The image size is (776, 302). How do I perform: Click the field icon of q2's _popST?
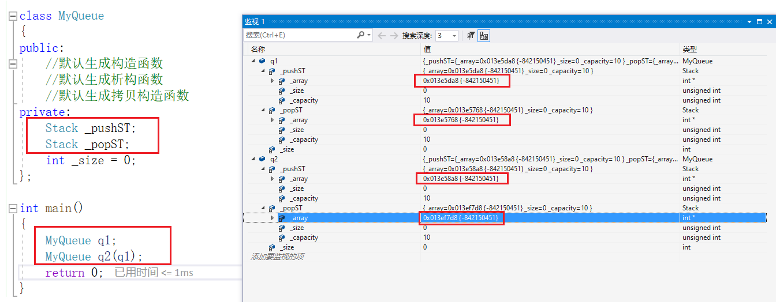click(272, 208)
